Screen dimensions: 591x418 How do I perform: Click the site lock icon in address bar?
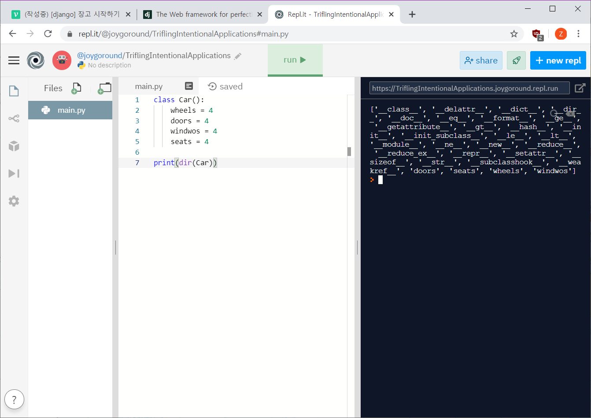pyautogui.click(x=69, y=34)
